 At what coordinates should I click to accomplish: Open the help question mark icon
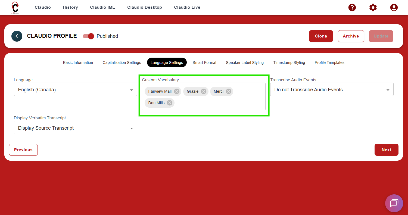pyautogui.click(x=352, y=8)
